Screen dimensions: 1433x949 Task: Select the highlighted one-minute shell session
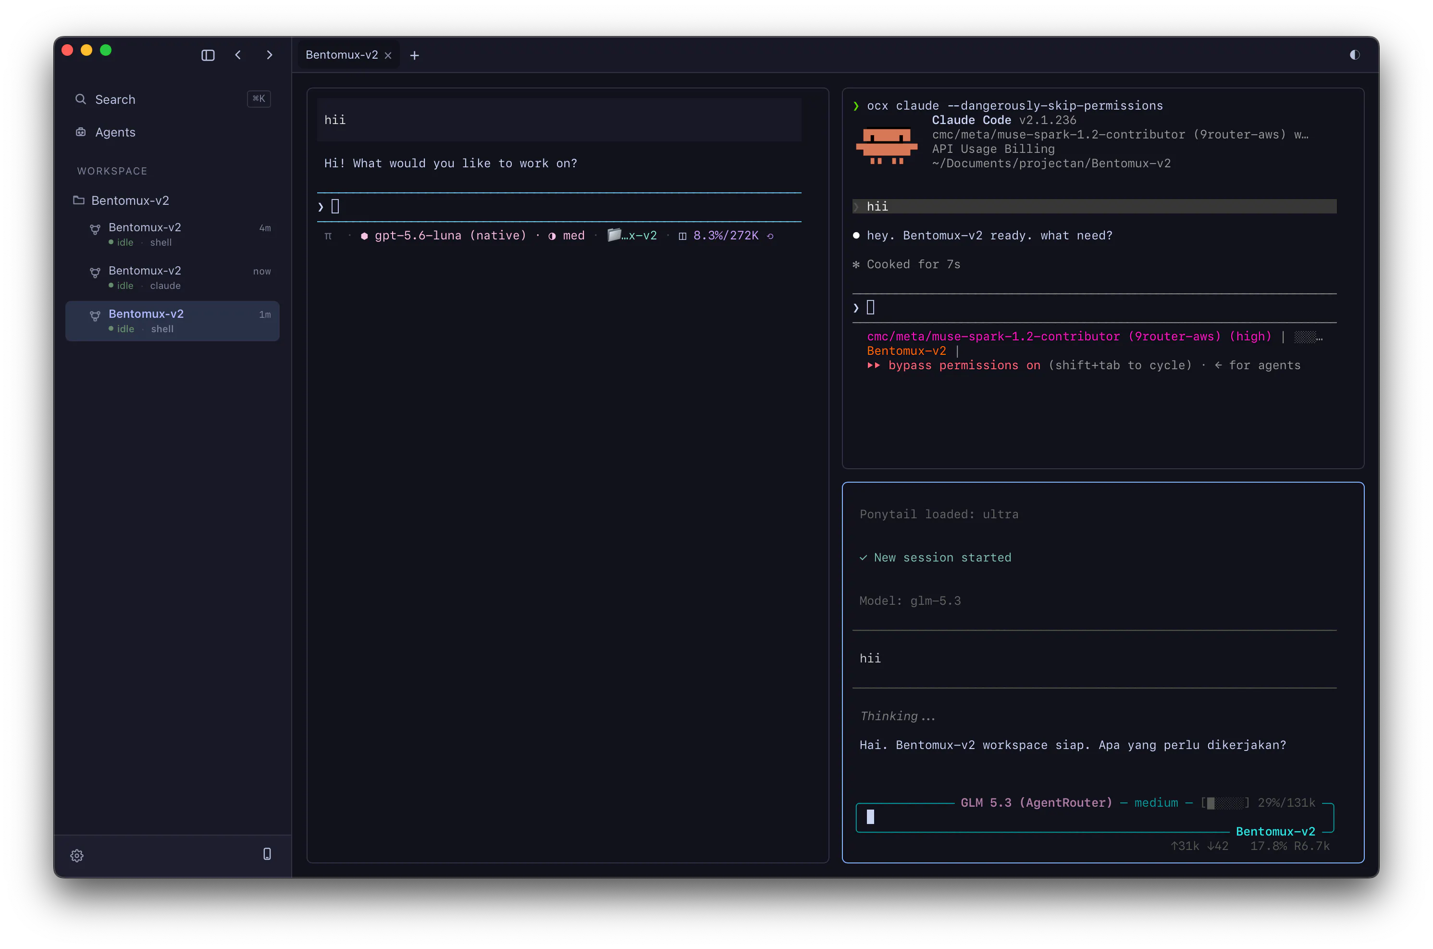tap(173, 321)
